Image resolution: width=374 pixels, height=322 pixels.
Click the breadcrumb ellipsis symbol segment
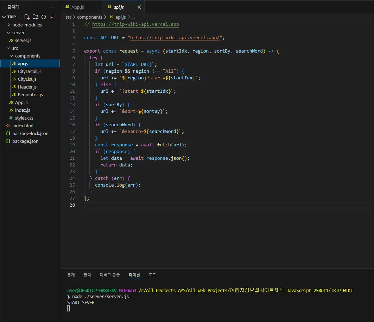[133, 17]
